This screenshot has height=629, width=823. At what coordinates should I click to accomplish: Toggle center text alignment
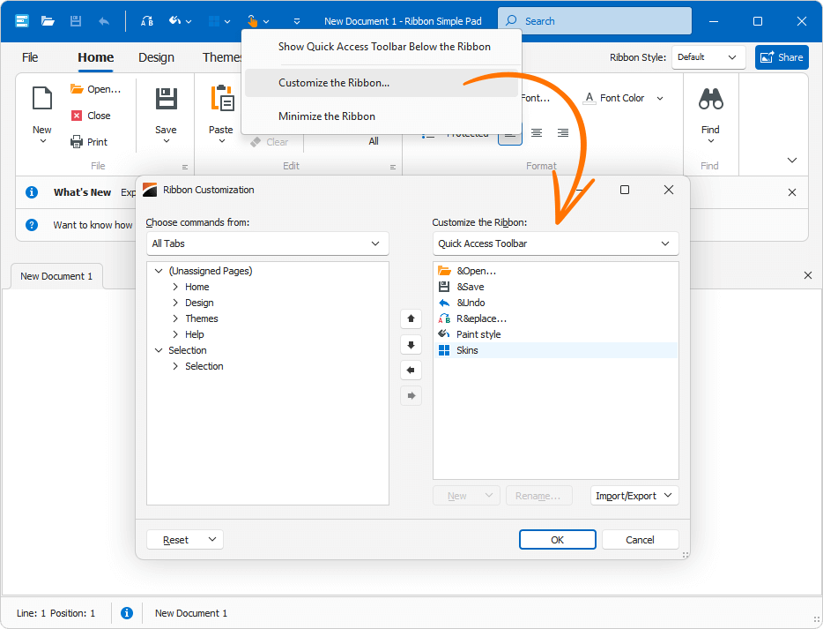pos(537,132)
